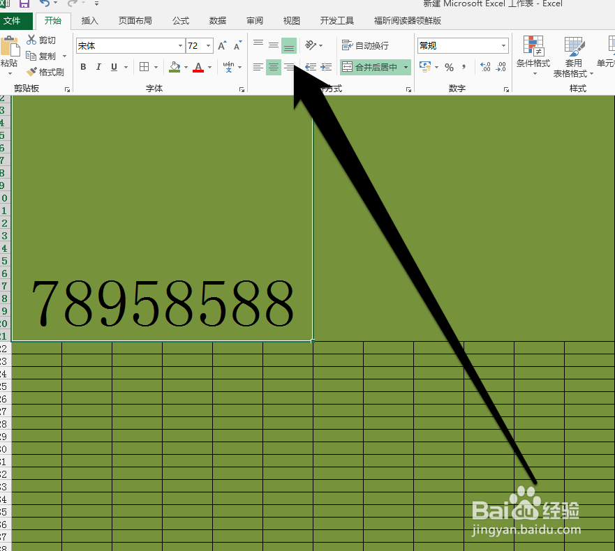Click the accounting currency format icon
Viewport: 615px width, 551px height.
pos(424,67)
